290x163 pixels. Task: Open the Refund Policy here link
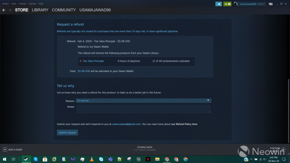coord(184,124)
